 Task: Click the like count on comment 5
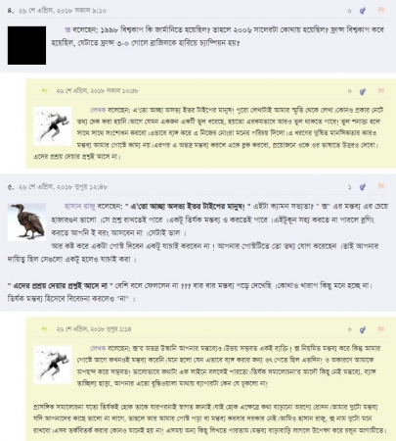coord(349,187)
